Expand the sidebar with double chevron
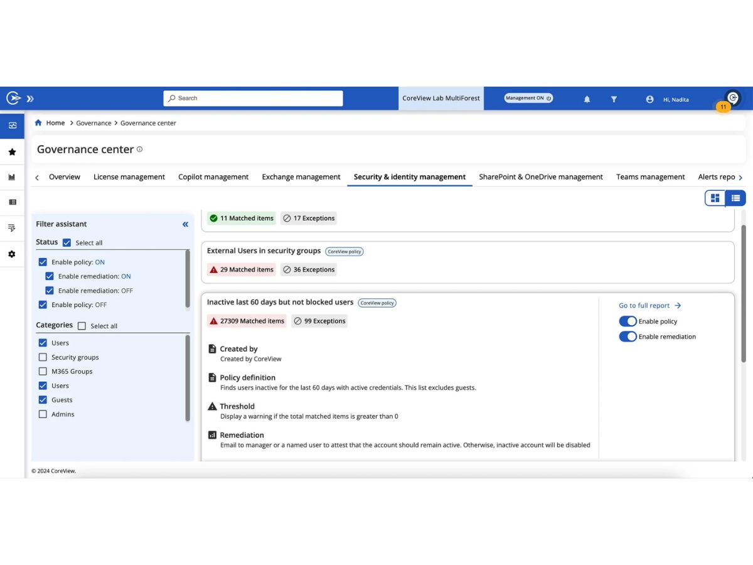 pyautogui.click(x=30, y=99)
